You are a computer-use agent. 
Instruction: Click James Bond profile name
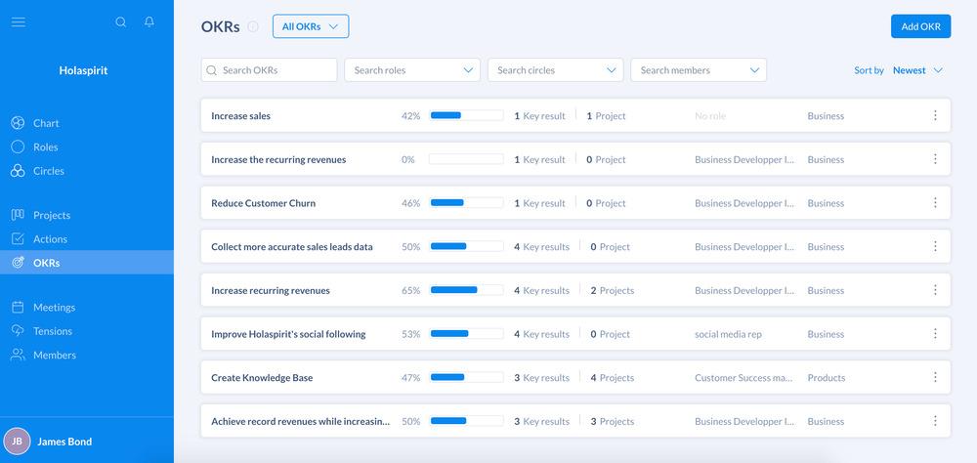(x=64, y=442)
